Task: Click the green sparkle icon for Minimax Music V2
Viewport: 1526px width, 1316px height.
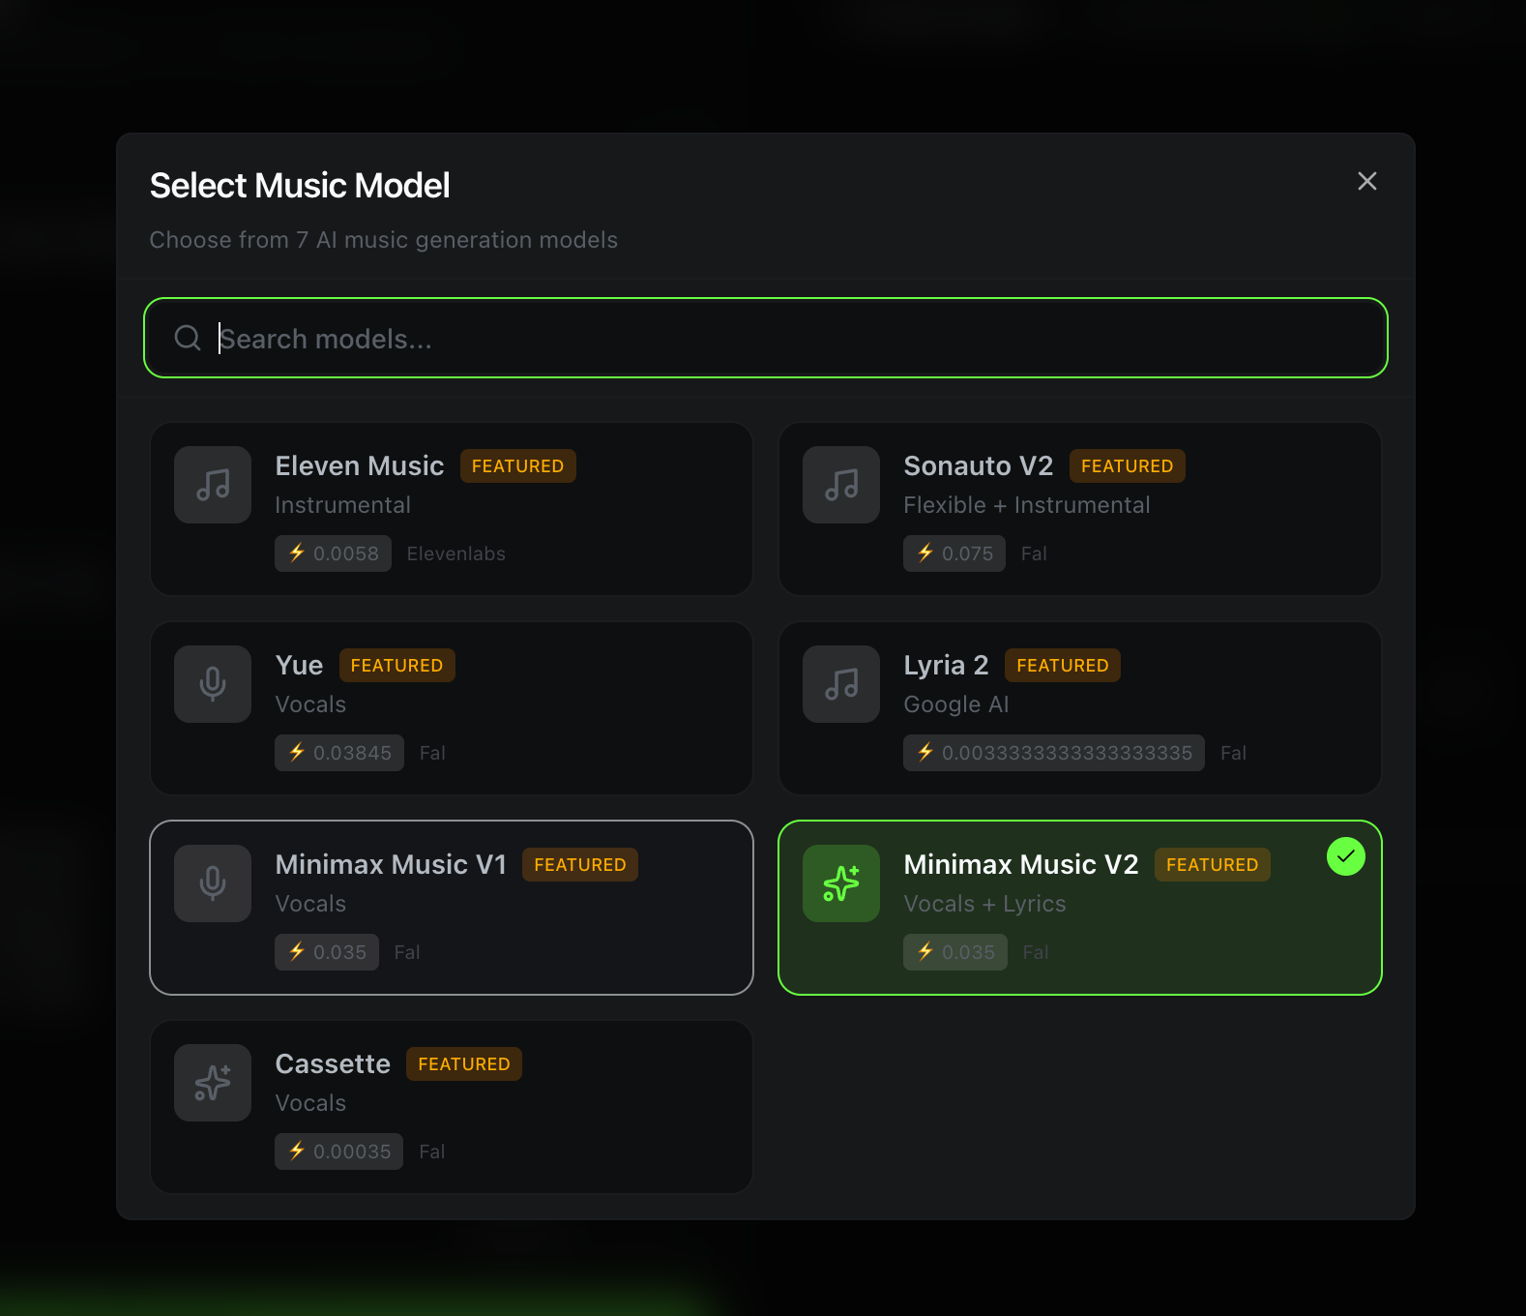Action: [841, 883]
